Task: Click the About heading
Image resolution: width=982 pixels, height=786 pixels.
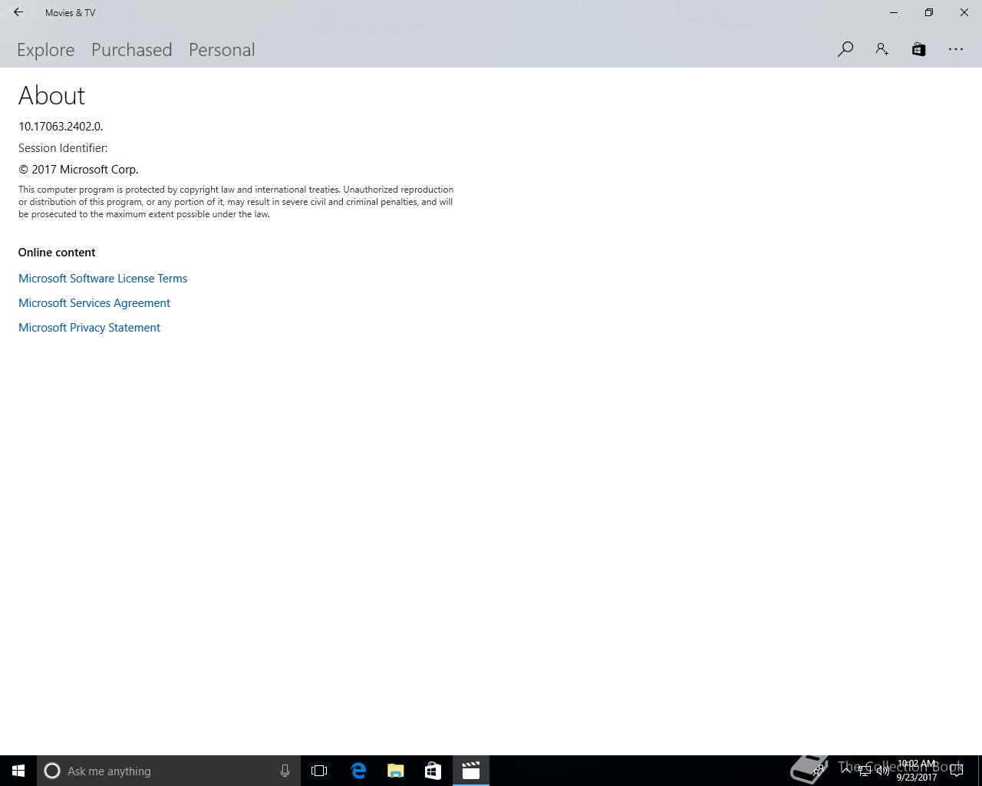Action: pyautogui.click(x=51, y=96)
